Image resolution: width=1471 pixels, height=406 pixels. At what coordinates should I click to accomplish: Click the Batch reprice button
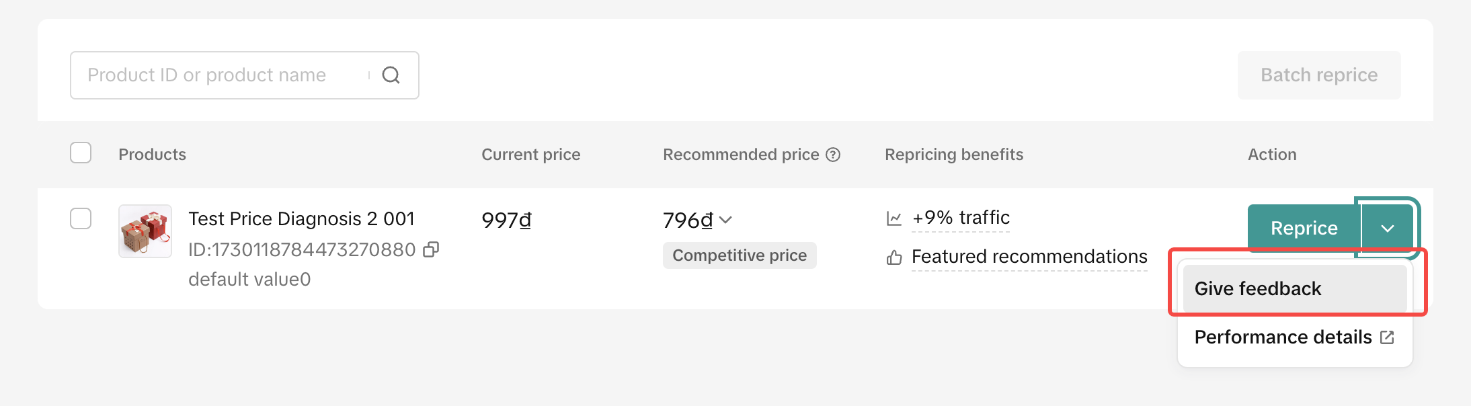(x=1319, y=75)
